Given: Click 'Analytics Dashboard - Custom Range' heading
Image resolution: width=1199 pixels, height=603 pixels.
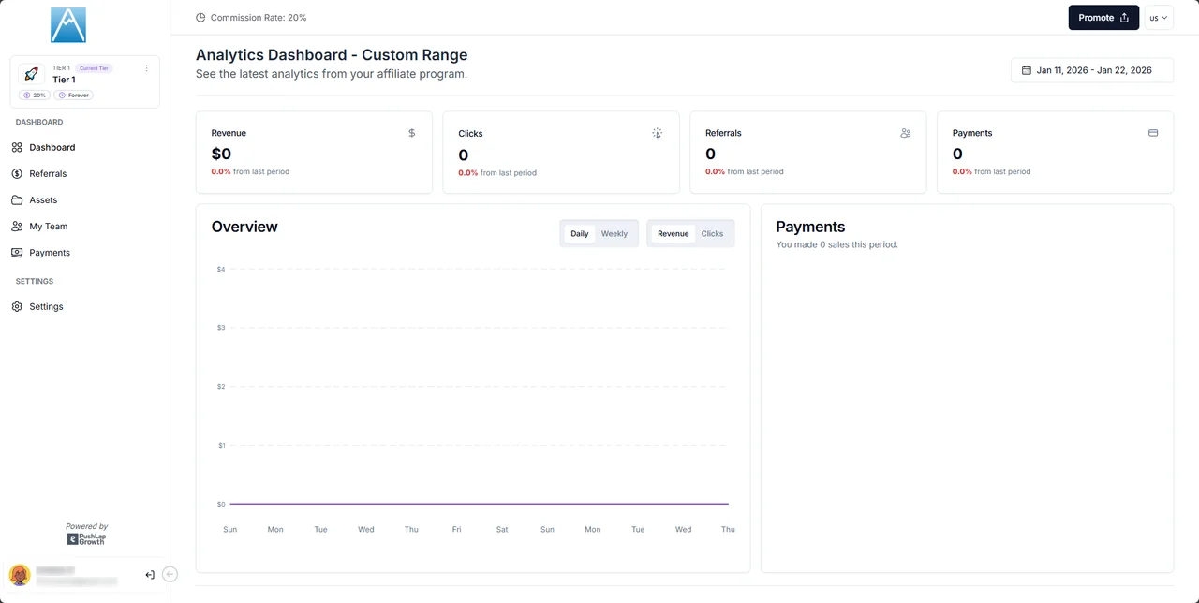Looking at the screenshot, I should [x=332, y=55].
